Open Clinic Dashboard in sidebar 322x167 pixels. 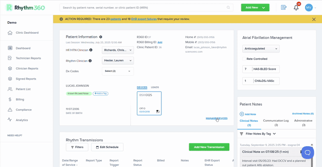coord(27,33)
